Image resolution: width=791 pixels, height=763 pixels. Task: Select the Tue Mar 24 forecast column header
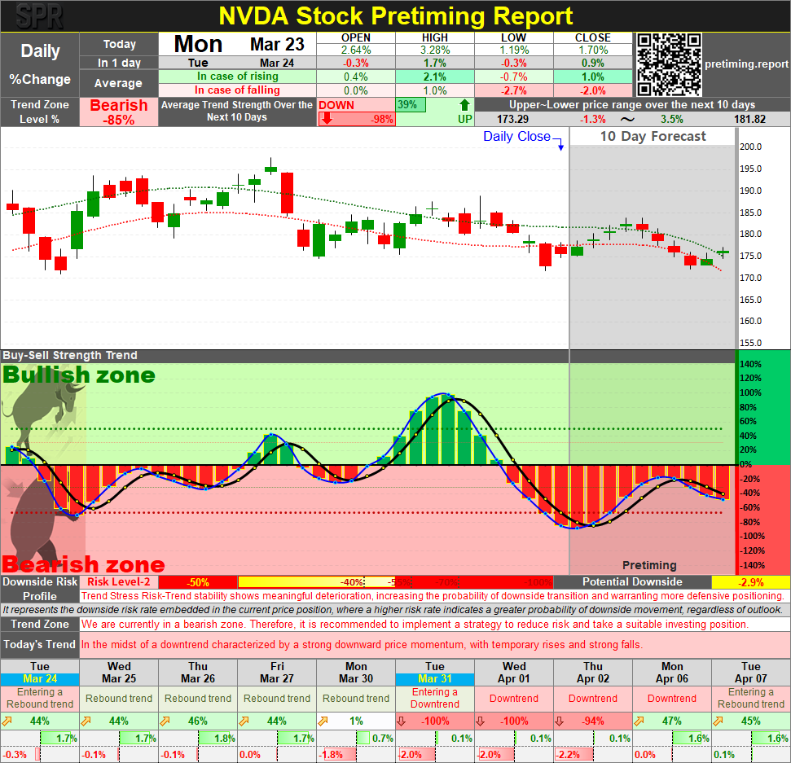40,673
